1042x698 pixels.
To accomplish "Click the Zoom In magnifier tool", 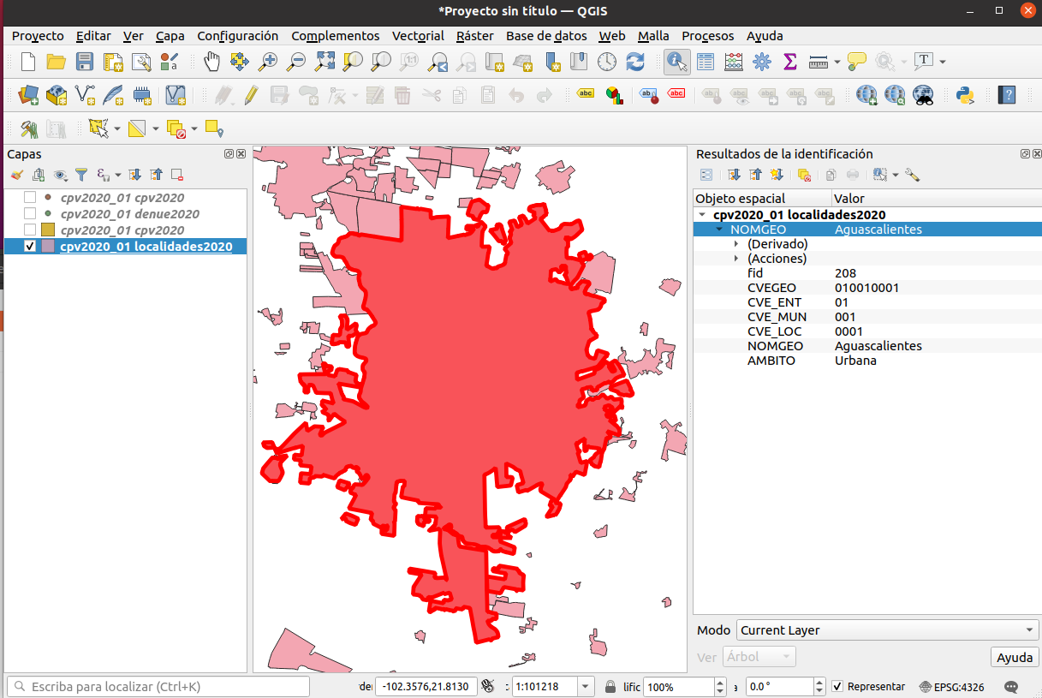I will pyautogui.click(x=269, y=62).
